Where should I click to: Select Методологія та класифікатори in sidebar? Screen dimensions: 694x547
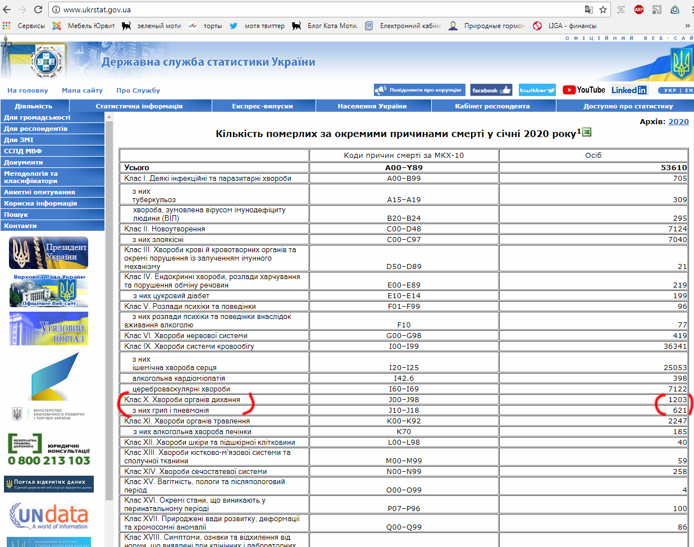click(x=52, y=177)
